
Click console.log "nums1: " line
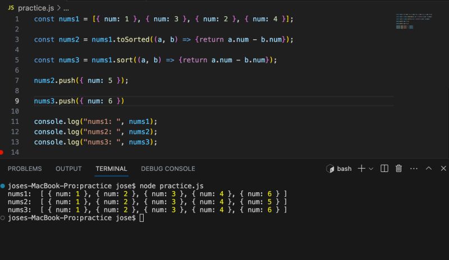[95, 122]
